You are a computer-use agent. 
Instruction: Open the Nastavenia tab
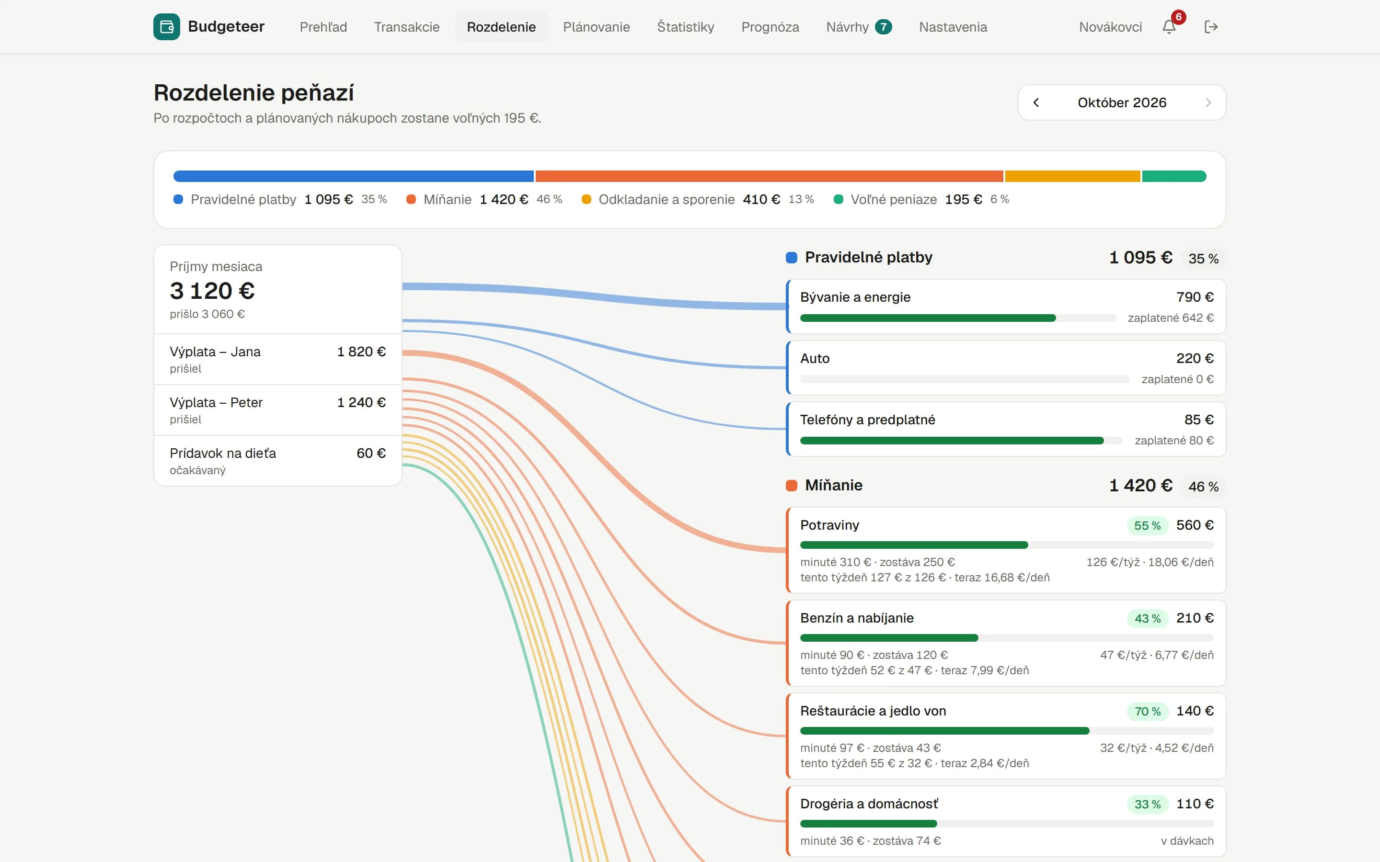click(x=953, y=27)
